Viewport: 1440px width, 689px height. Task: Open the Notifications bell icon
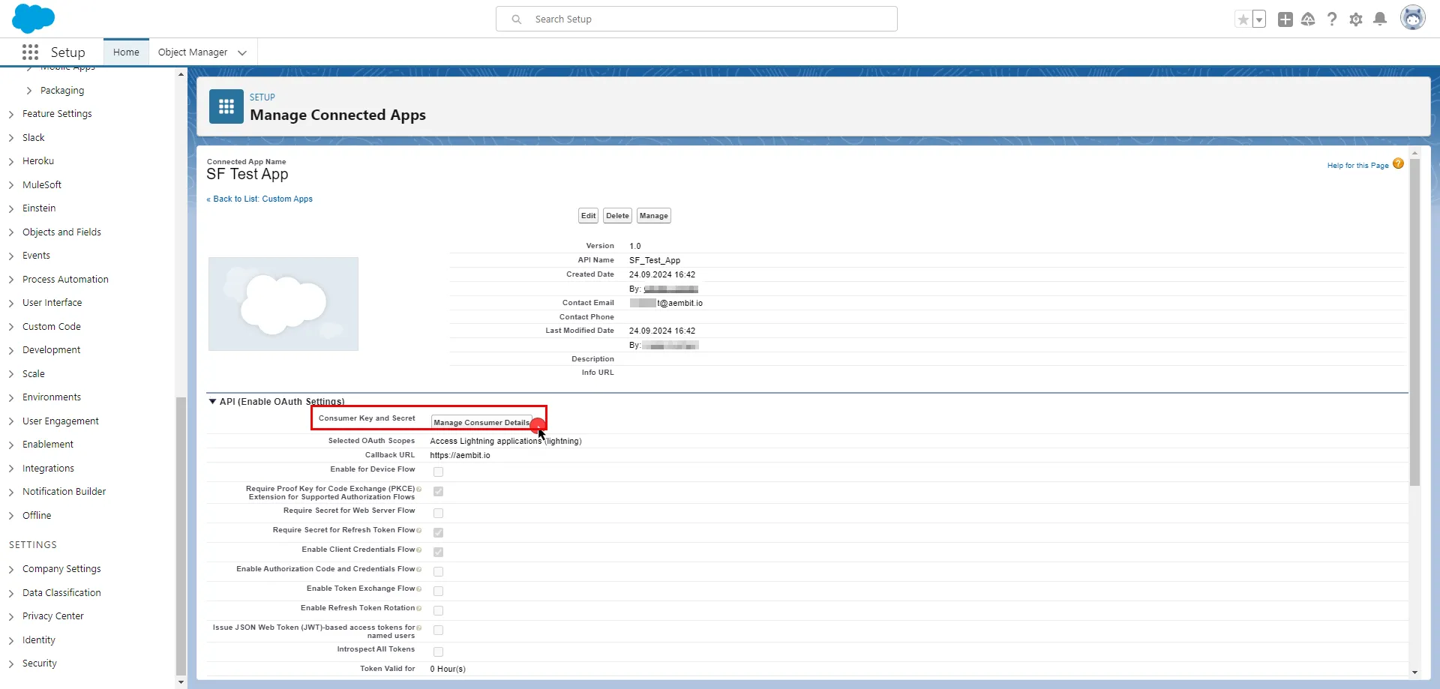(x=1380, y=19)
